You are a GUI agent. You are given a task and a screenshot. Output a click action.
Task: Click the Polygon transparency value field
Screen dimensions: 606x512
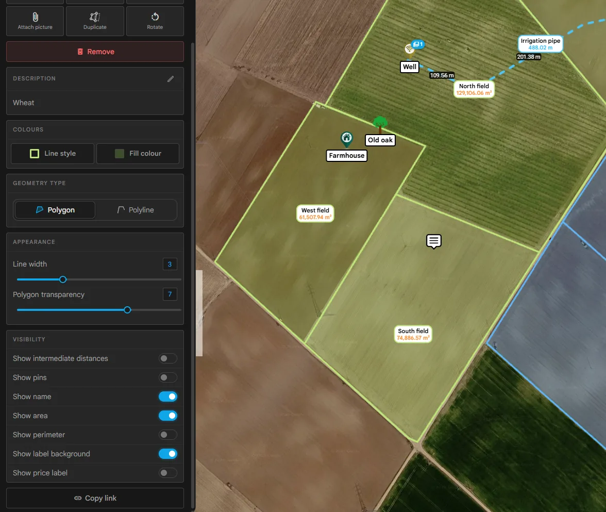click(x=170, y=294)
